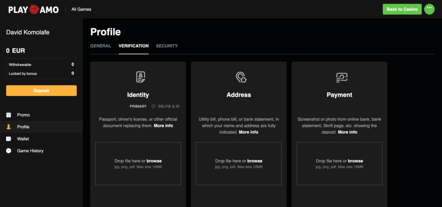442x207 pixels.
Task: Switch to the Security tab
Action: [x=167, y=46]
